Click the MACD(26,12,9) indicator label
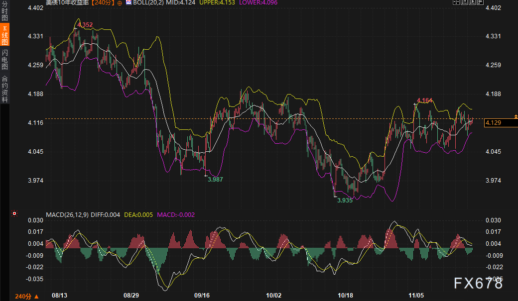Image resolution: width=518 pixels, height=301 pixels. (x=67, y=215)
